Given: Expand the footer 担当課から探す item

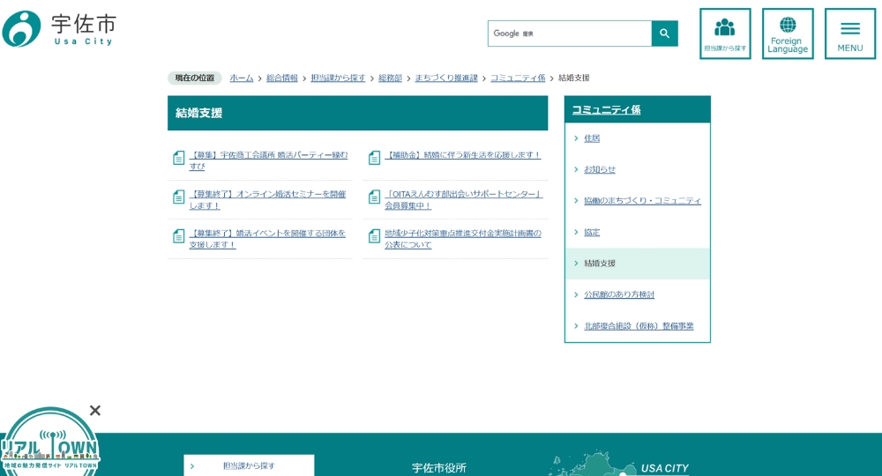Looking at the screenshot, I should coord(249,465).
